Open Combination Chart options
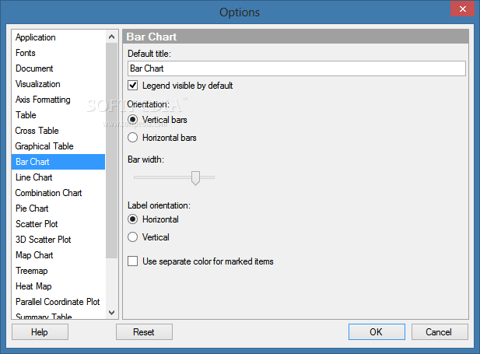Viewport: 480px width, 354px height. pyautogui.click(x=58, y=193)
